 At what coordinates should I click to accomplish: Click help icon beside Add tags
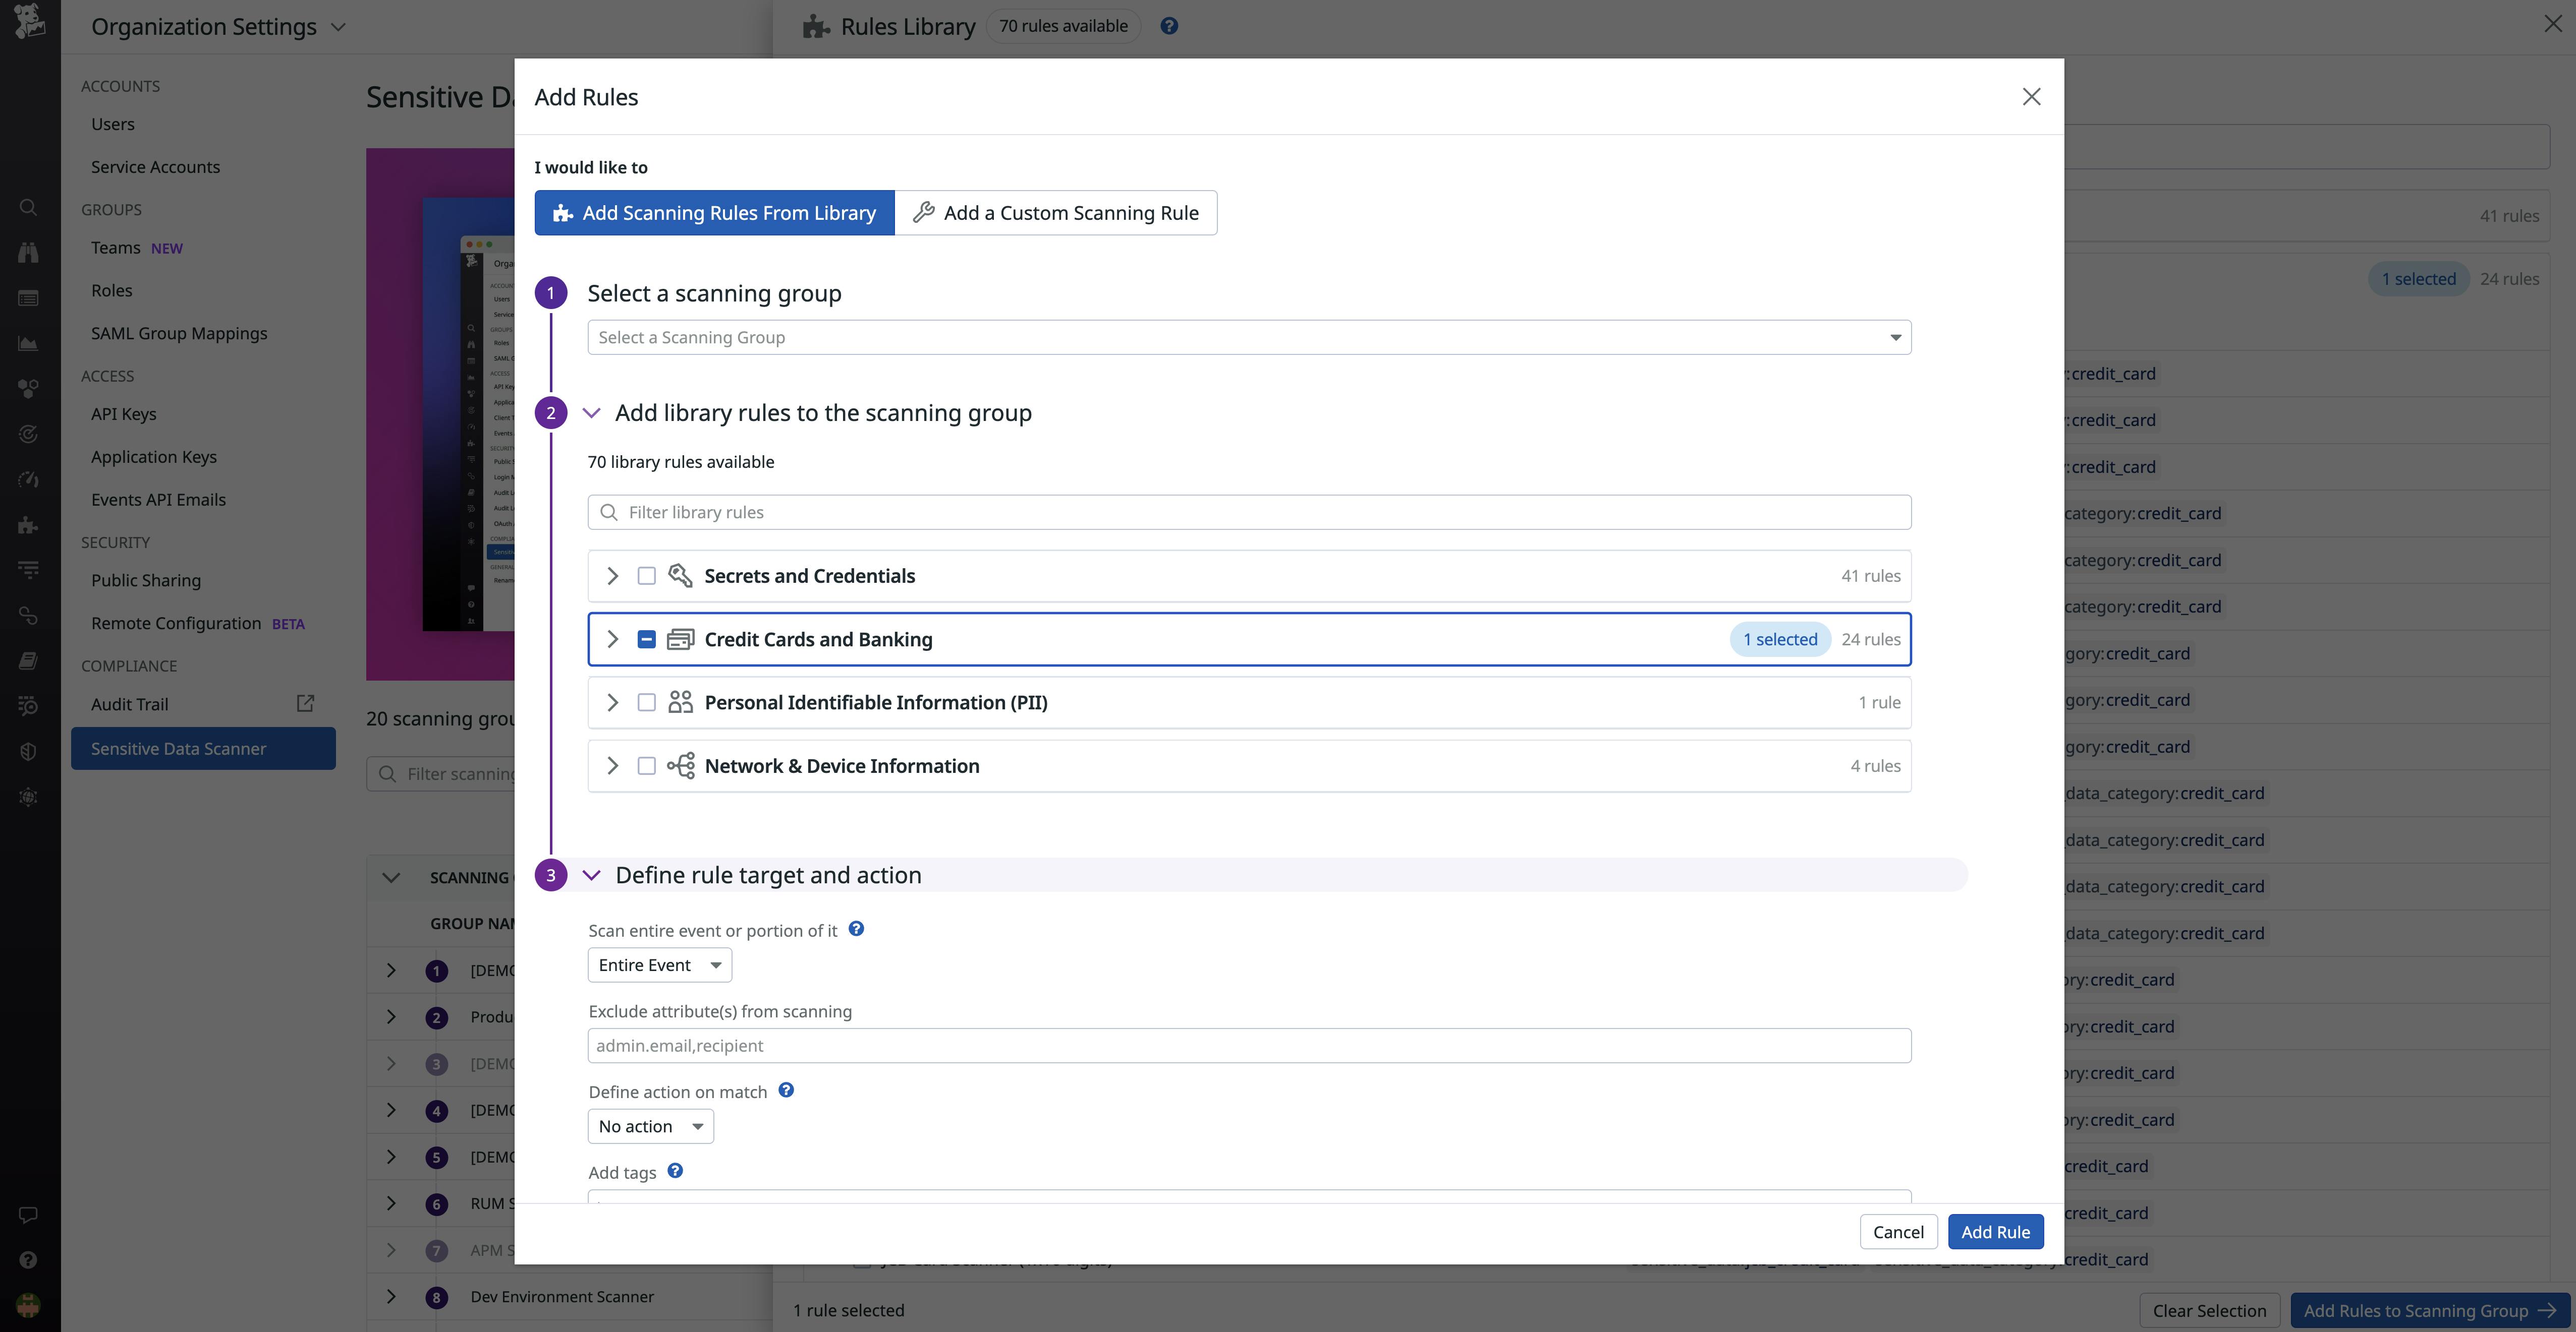pos(675,1171)
